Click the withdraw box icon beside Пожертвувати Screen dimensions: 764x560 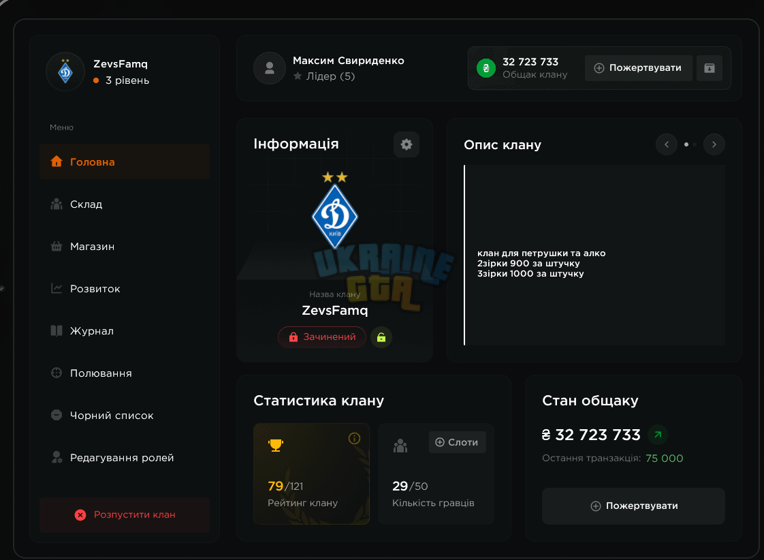coord(710,67)
